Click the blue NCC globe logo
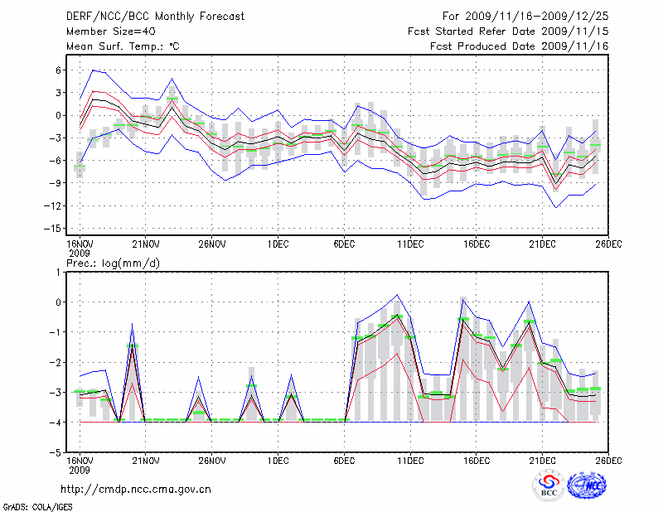This screenshot has width=663, height=512. 587,487
